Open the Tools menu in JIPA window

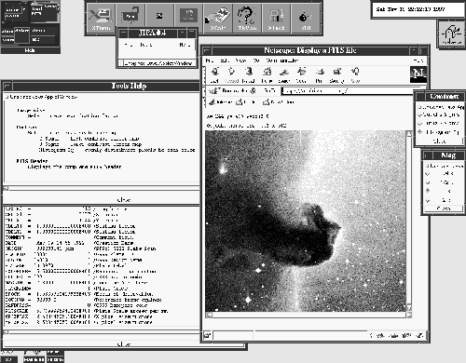(145, 45)
